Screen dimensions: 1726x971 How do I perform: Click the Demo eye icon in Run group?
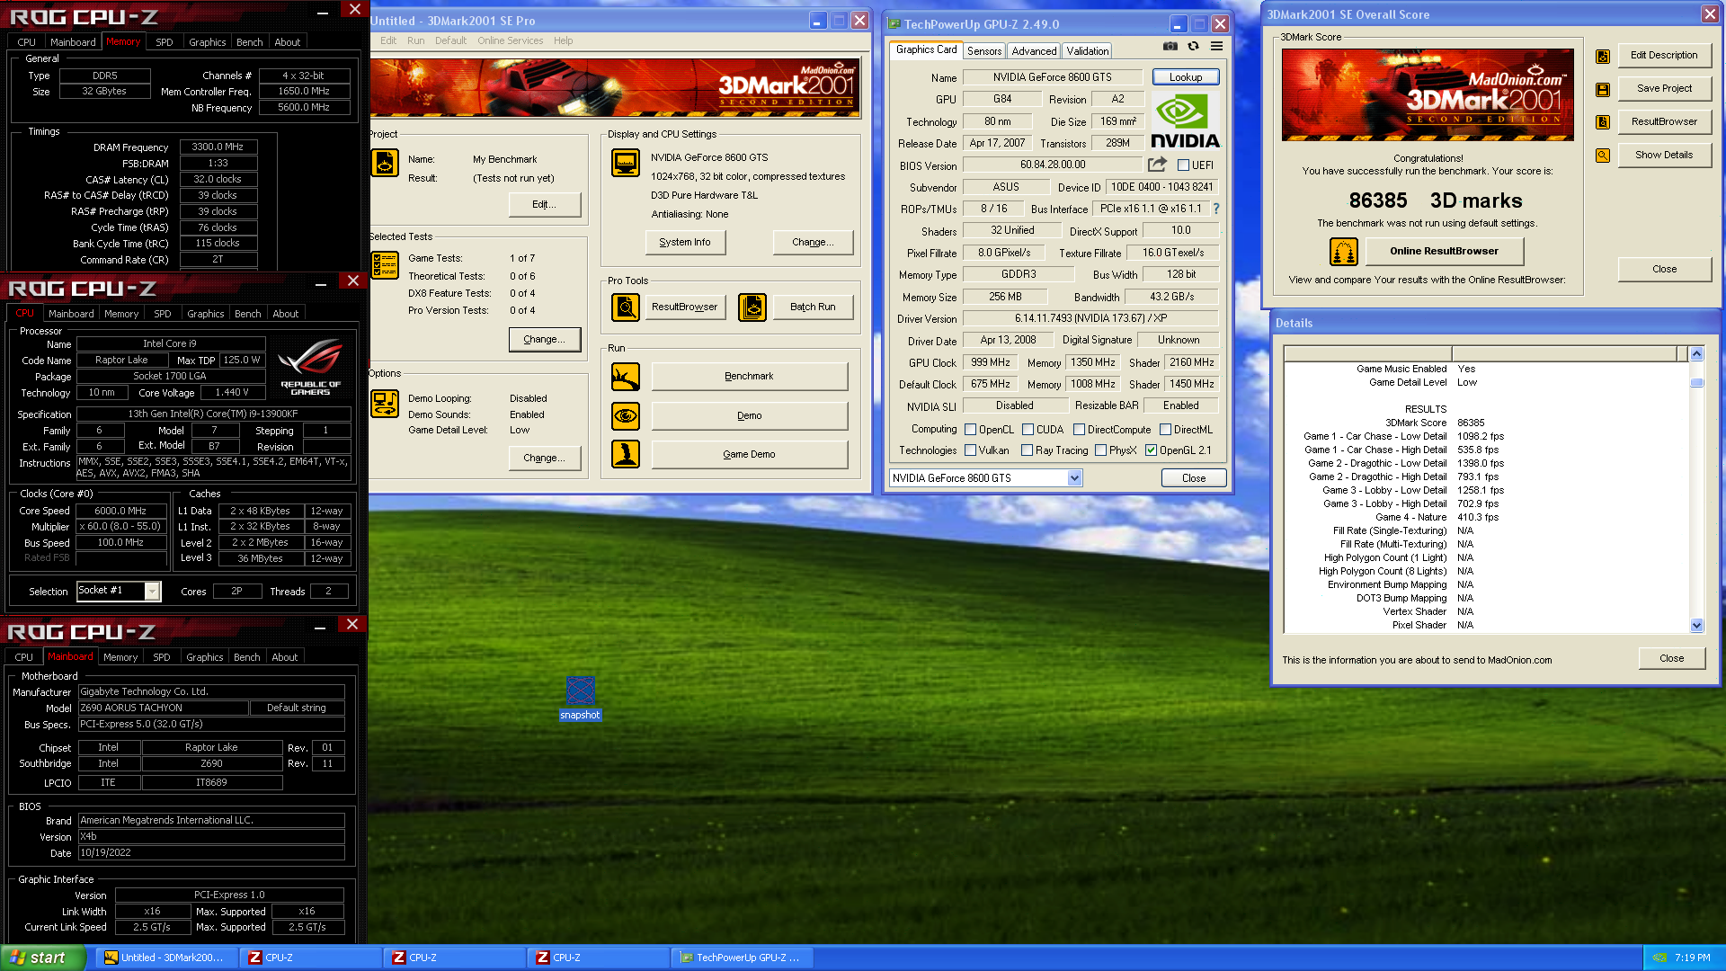pos(625,415)
